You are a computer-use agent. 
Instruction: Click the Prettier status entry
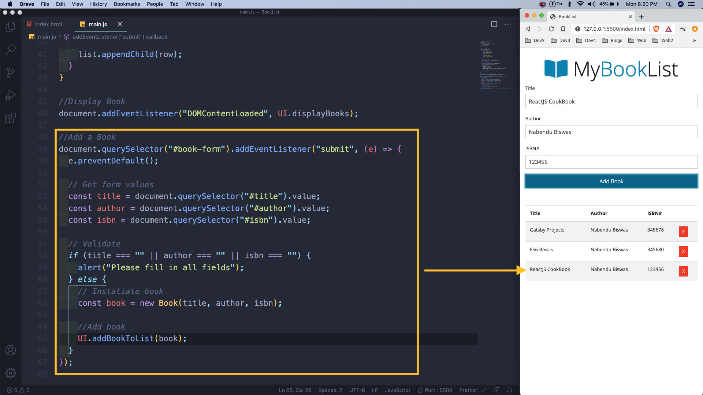click(472, 390)
